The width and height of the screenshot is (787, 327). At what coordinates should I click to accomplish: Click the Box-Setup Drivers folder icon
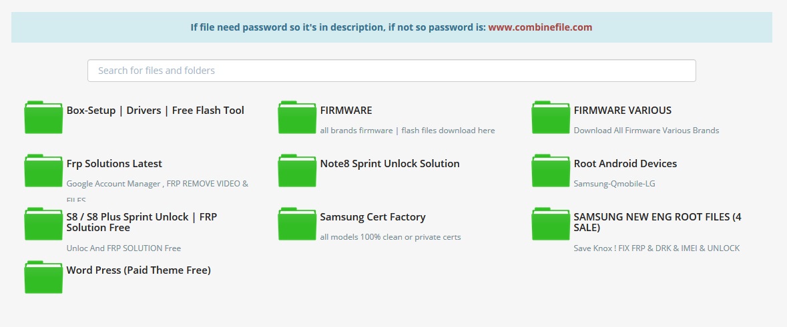(x=43, y=118)
